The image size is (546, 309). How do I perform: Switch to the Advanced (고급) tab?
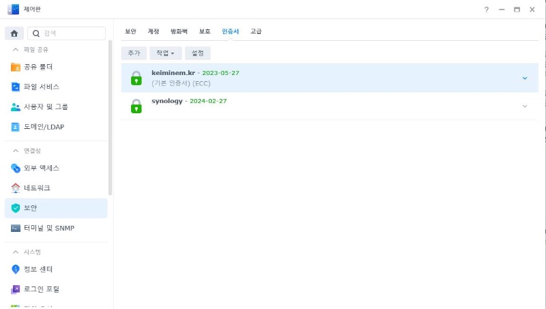256,31
